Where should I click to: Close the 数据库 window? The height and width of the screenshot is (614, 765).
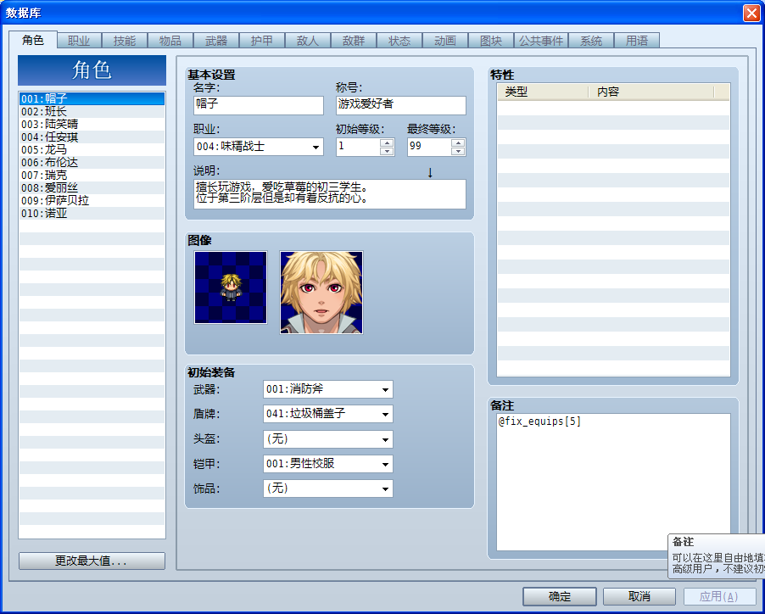[751, 14]
